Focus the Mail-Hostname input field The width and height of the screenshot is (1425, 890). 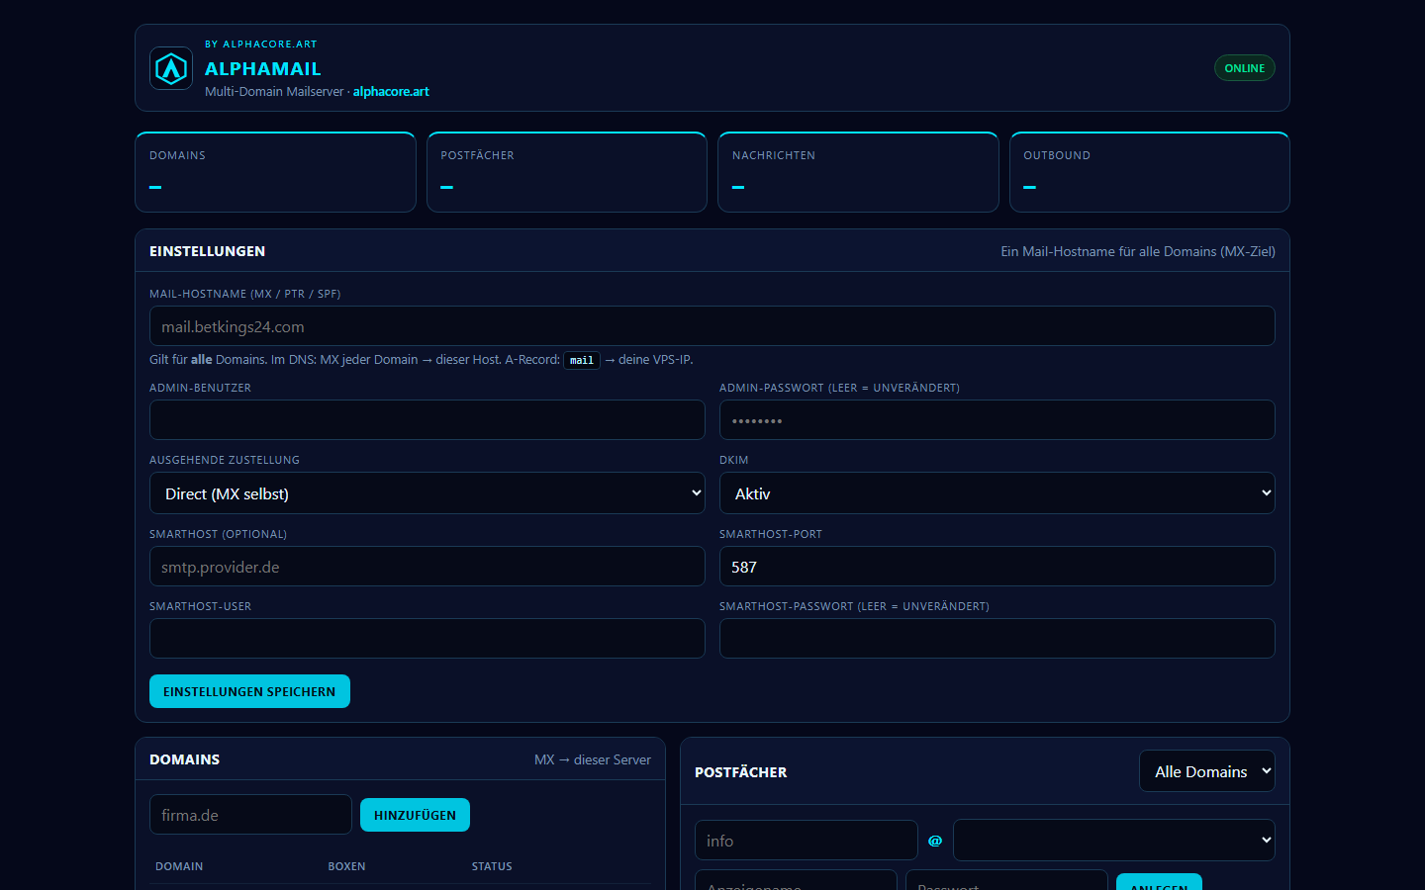(x=712, y=326)
